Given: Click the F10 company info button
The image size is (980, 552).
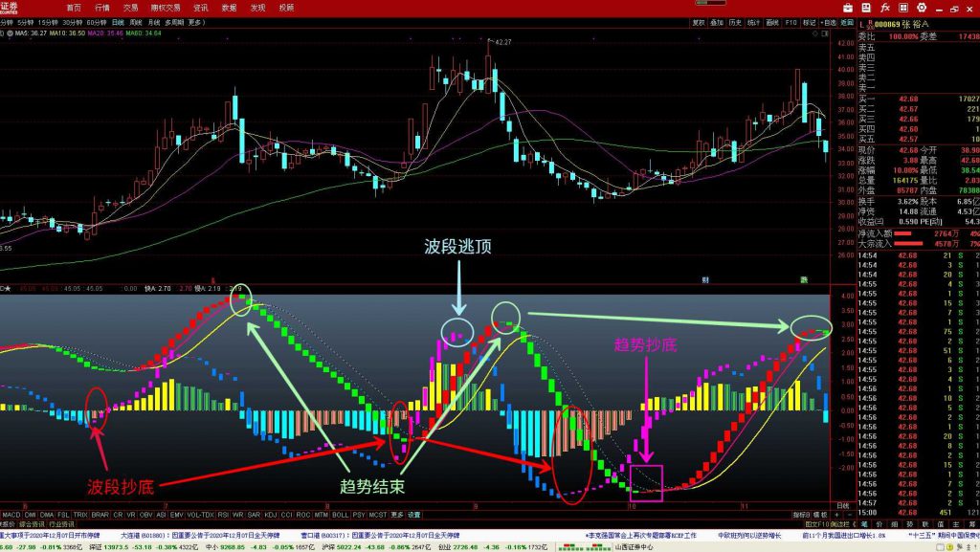Looking at the screenshot, I should coord(791,21).
